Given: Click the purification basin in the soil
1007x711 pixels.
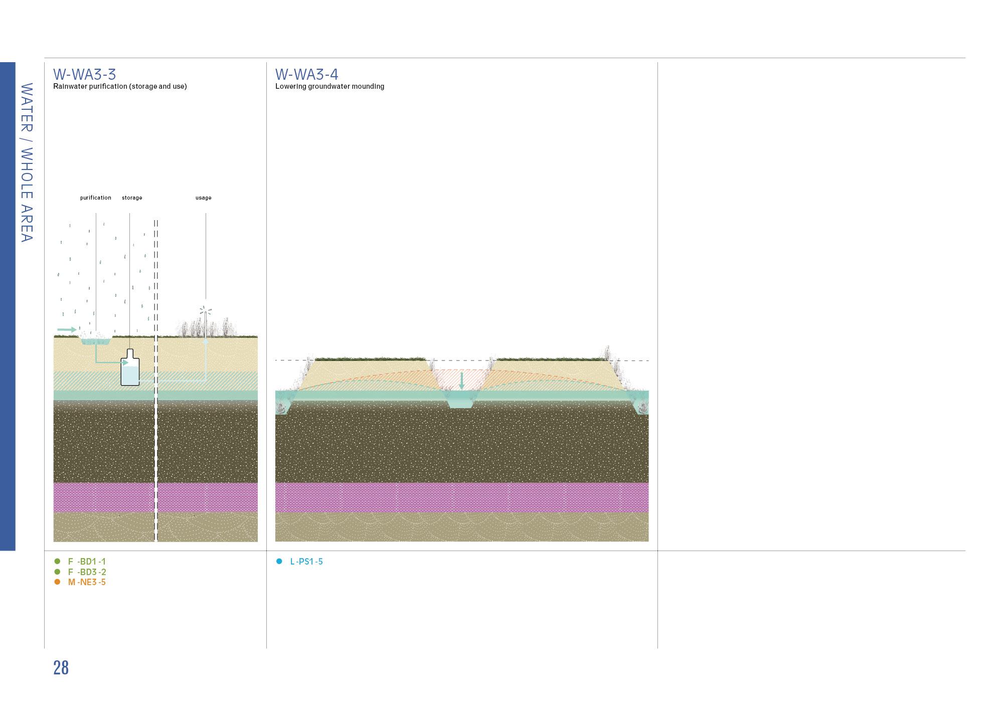Looking at the screenshot, I should click(96, 341).
